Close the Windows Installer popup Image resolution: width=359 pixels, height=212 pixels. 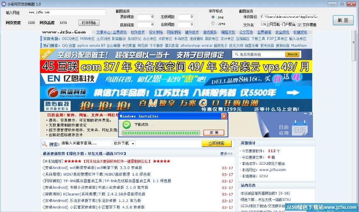point(224,116)
